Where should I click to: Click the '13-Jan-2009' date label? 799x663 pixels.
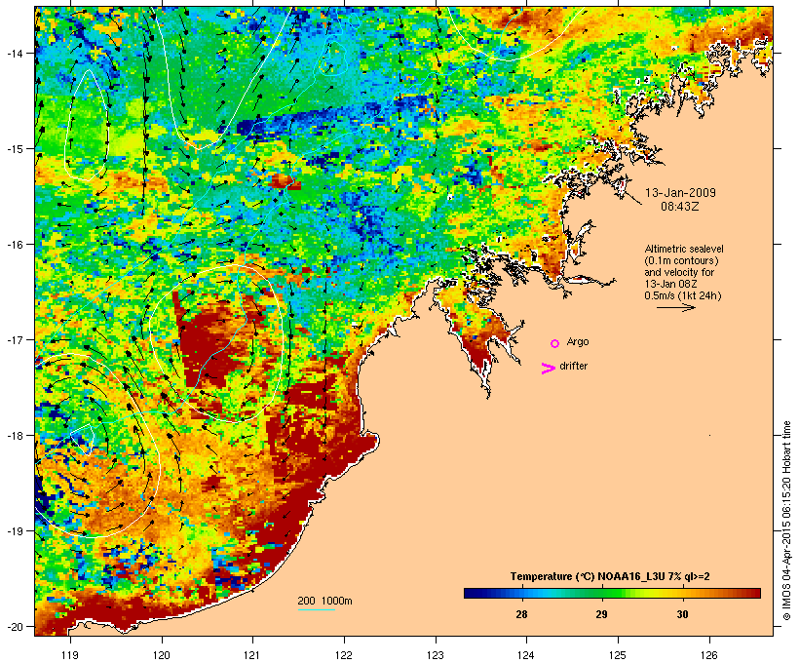[x=680, y=193]
